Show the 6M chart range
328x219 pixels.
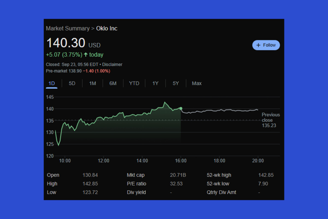coord(113,83)
